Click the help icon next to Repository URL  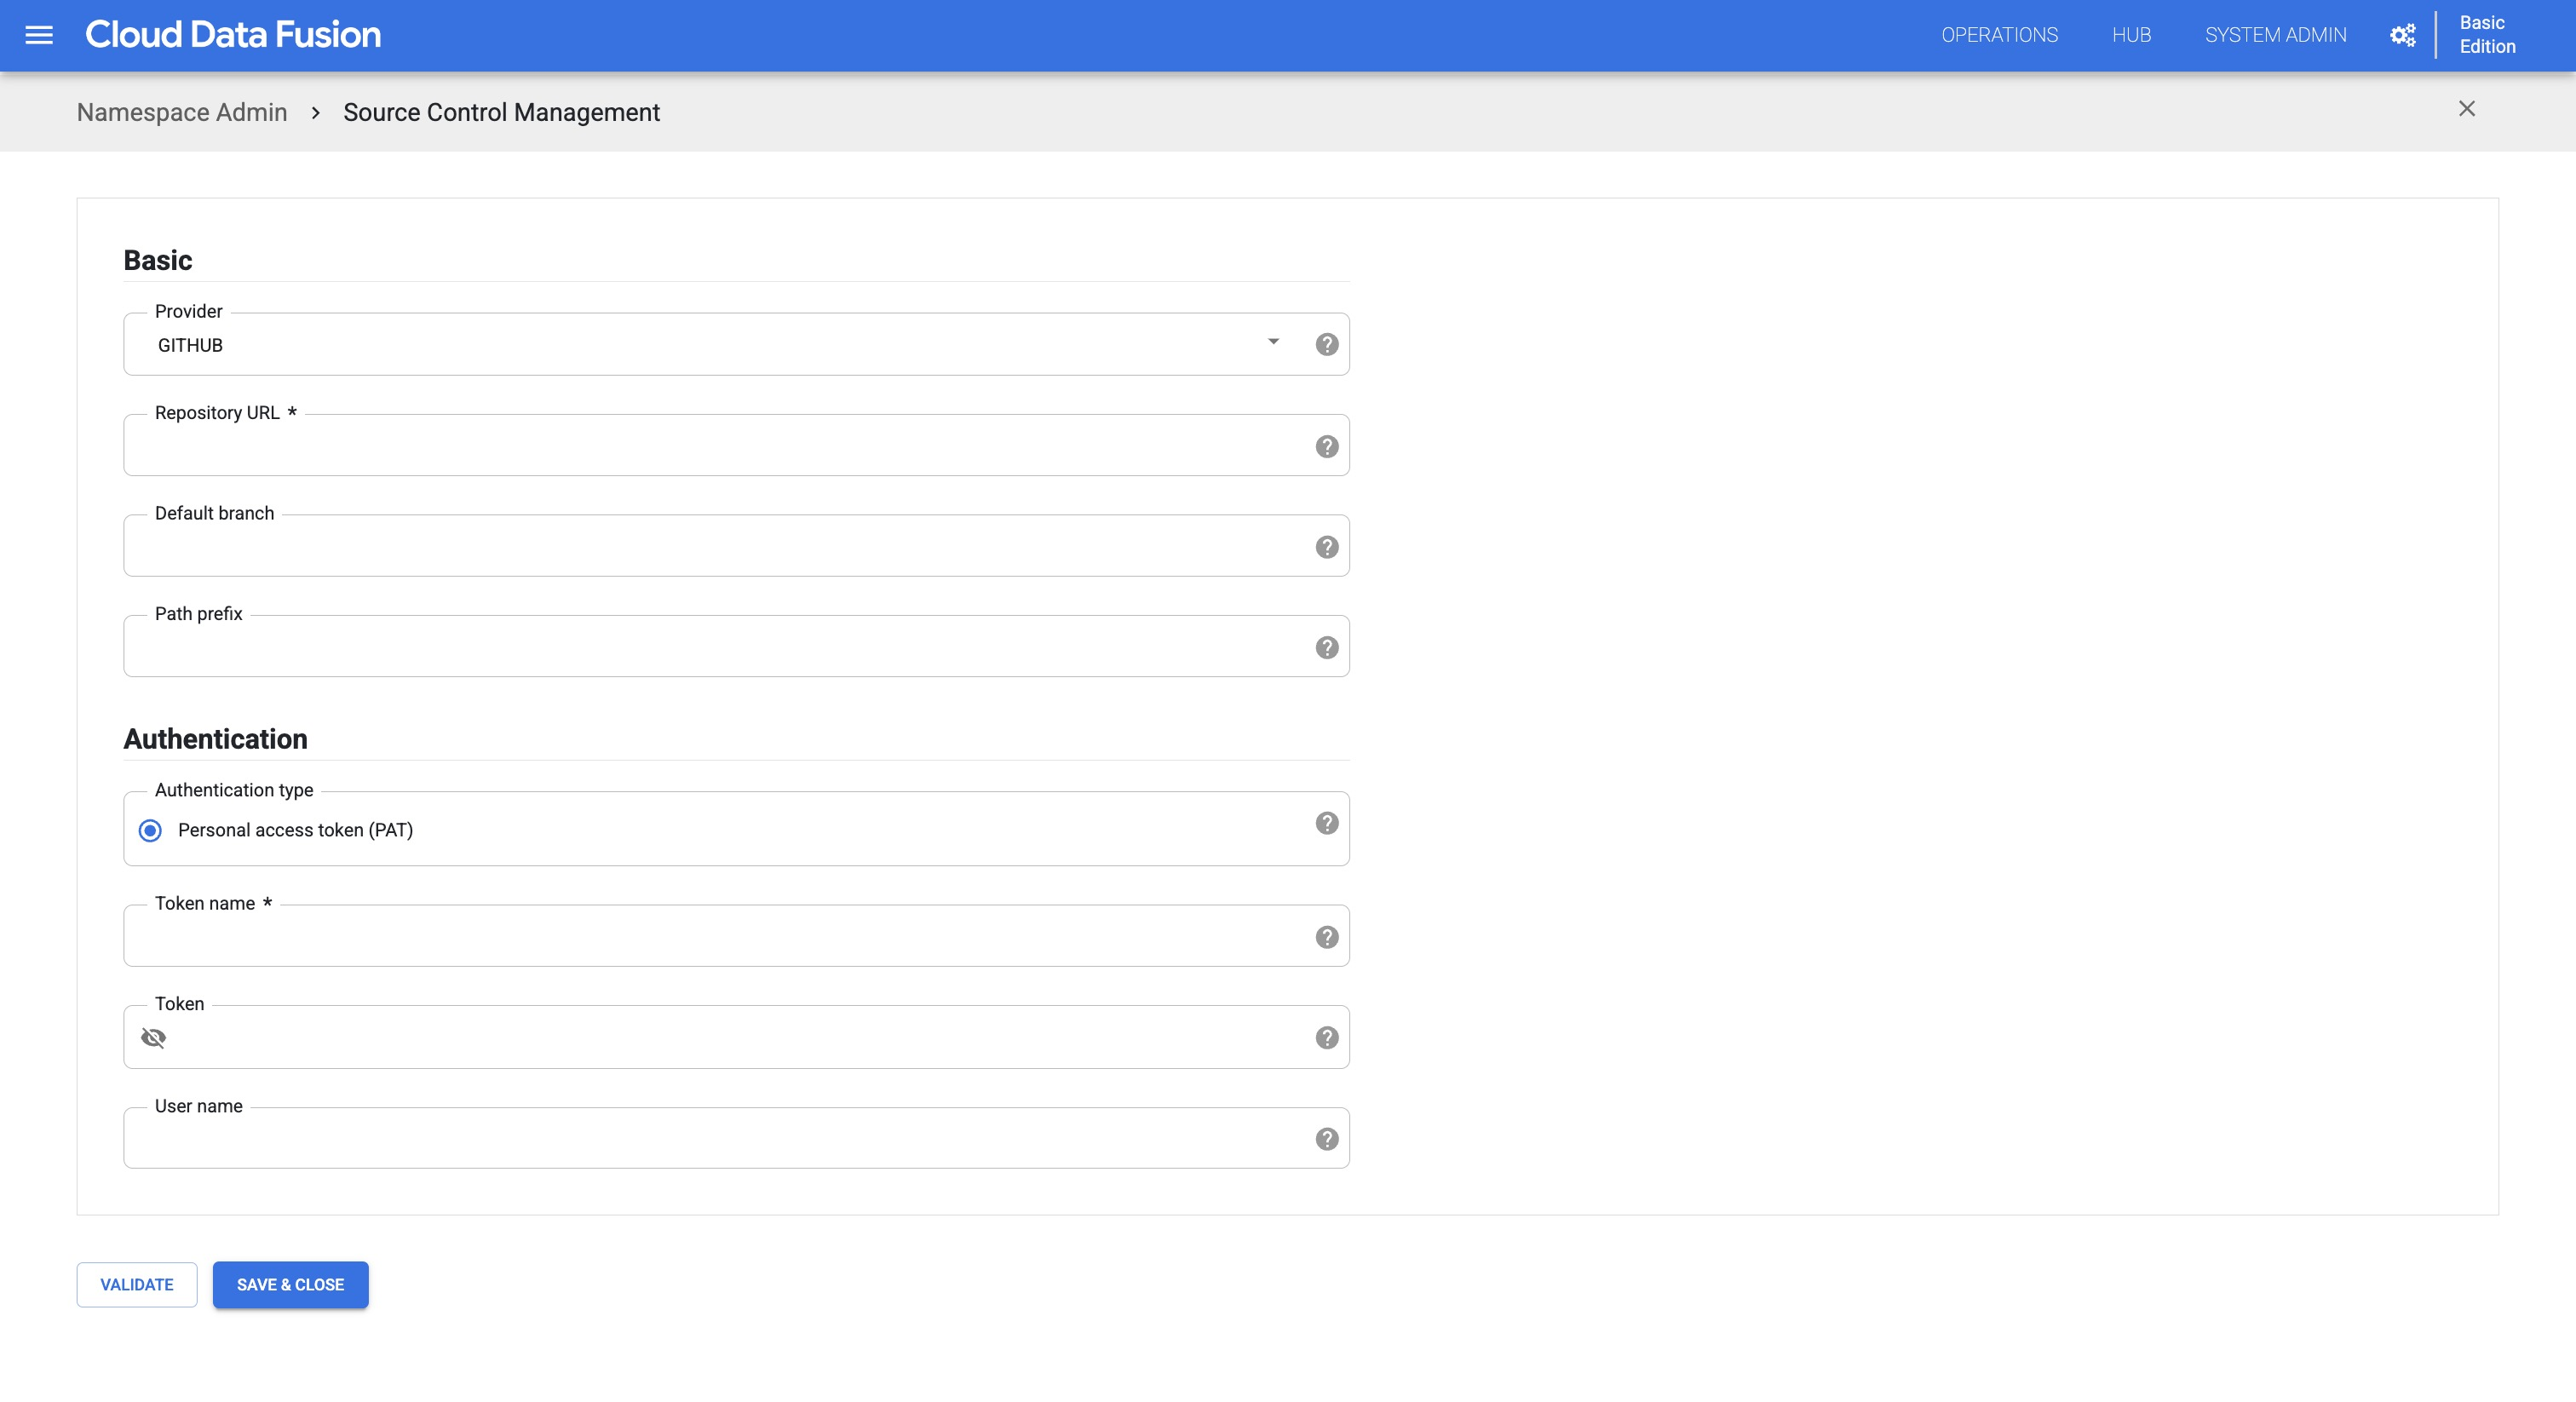click(x=1326, y=445)
